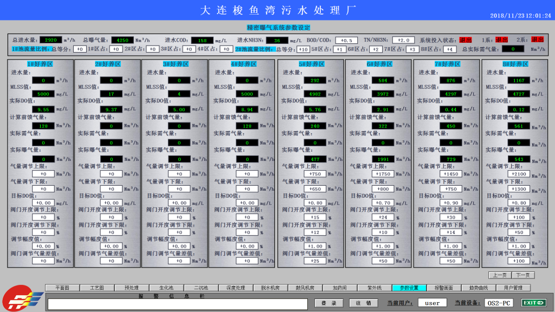Select the 2#池 总等分 field showing +10
The width and height of the screenshot is (555, 312).
pos(303,49)
